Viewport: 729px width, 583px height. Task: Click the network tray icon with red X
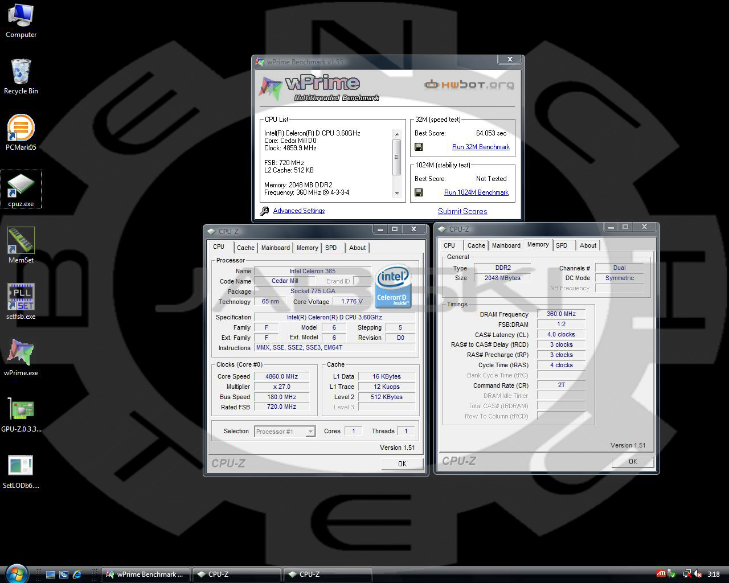[687, 574]
